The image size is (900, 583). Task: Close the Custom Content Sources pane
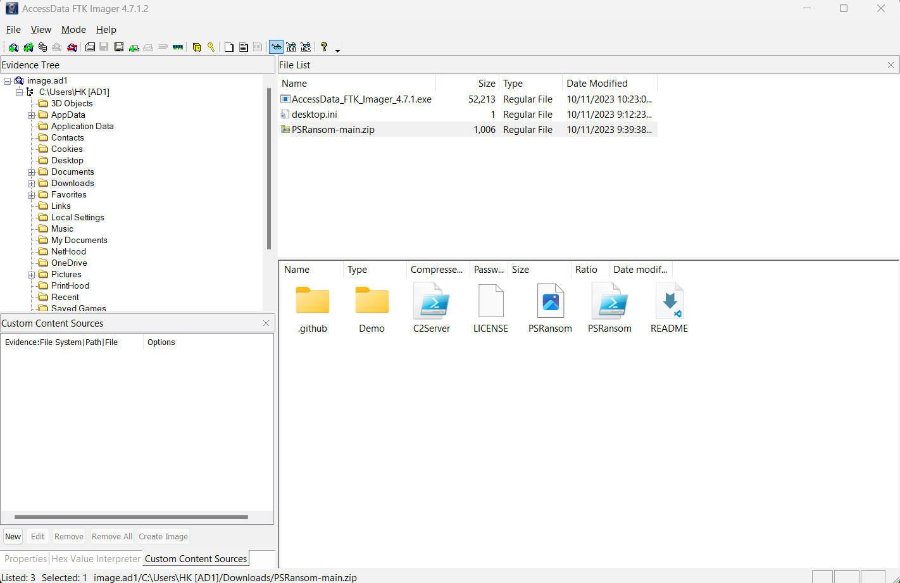pyautogui.click(x=266, y=323)
